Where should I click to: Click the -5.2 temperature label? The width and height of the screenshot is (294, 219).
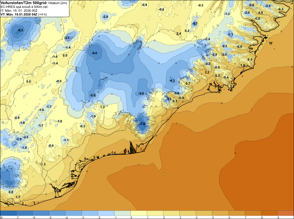141,93
